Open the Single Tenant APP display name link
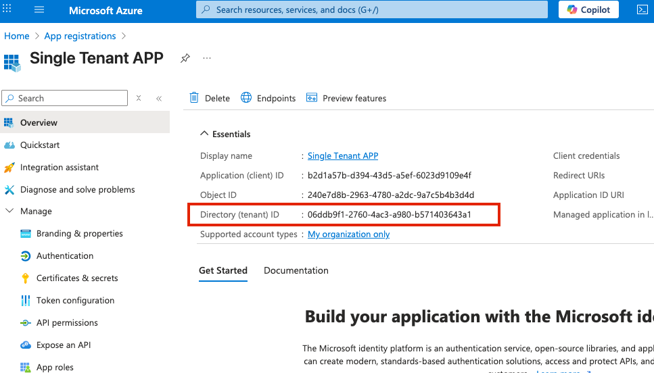This screenshot has height=373, width=654. pos(343,156)
